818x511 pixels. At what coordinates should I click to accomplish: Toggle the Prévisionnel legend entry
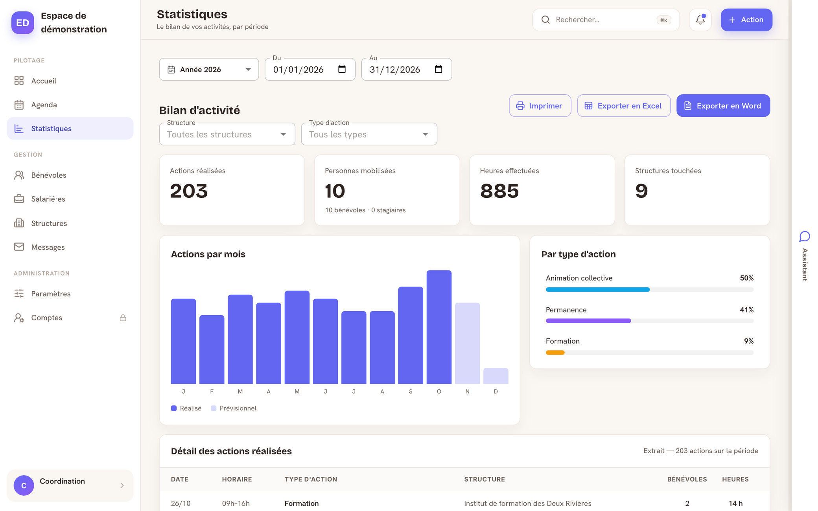click(x=234, y=408)
